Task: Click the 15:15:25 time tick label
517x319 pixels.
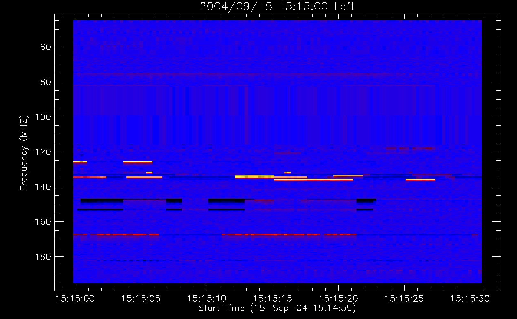Action: point(404,299)
